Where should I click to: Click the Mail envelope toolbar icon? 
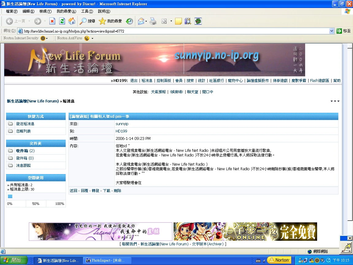click(x=141, y=21)
